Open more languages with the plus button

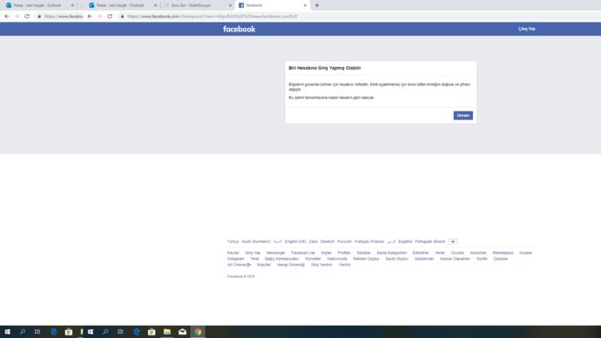pos(453,242)
